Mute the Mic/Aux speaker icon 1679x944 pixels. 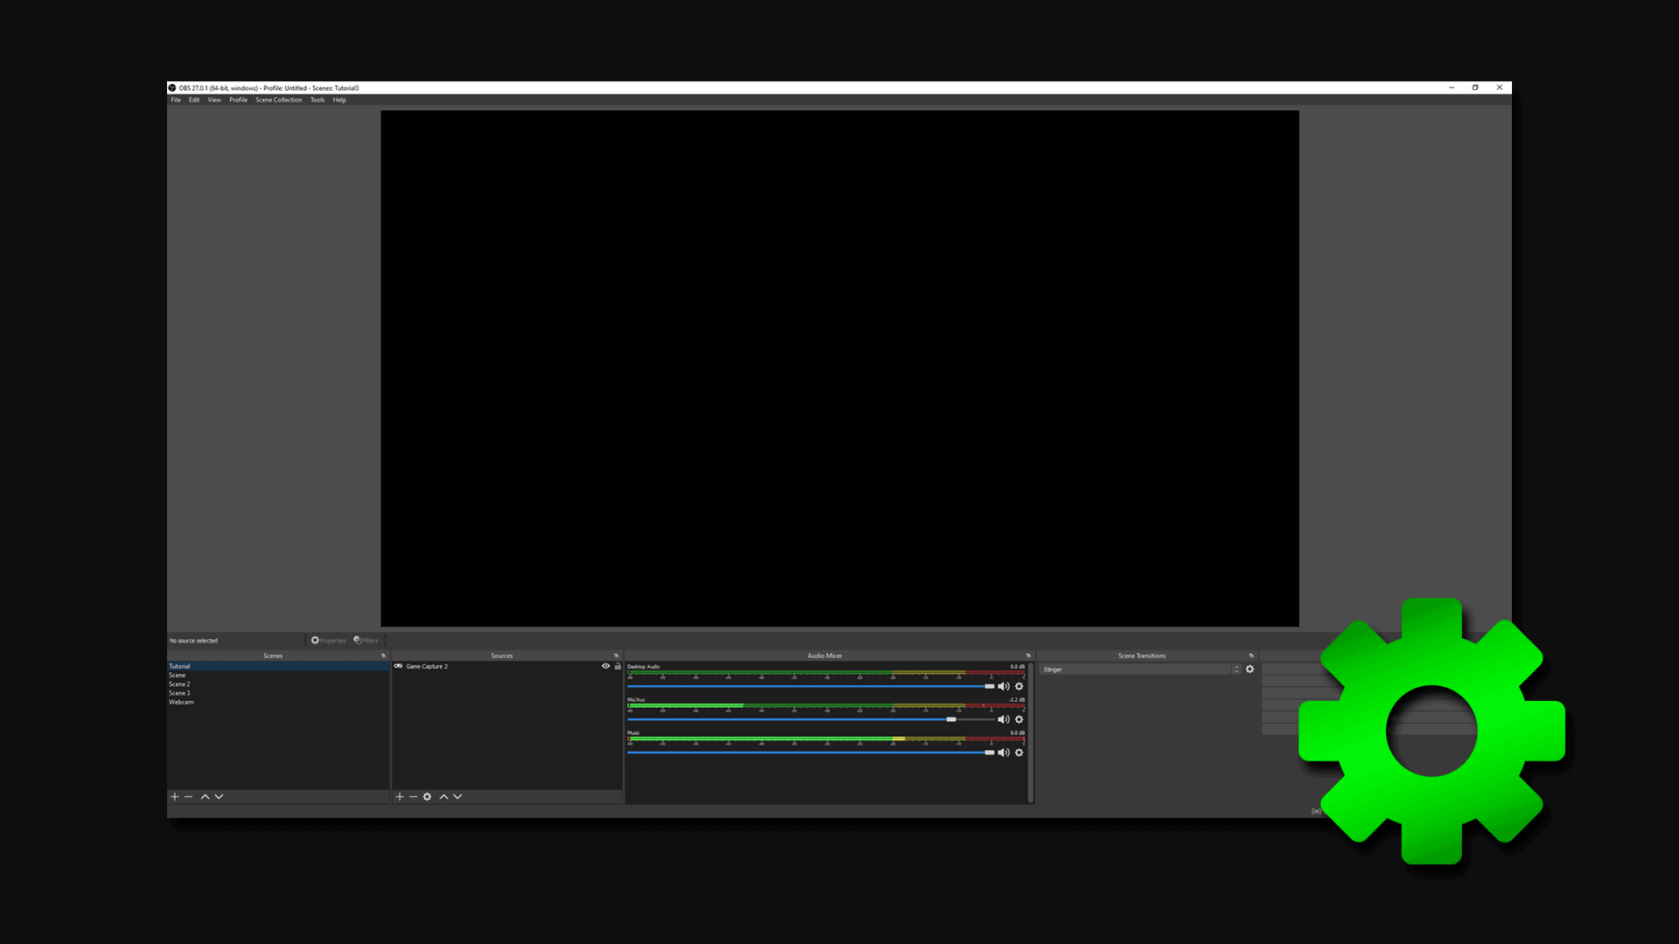tap(1004, 720)
